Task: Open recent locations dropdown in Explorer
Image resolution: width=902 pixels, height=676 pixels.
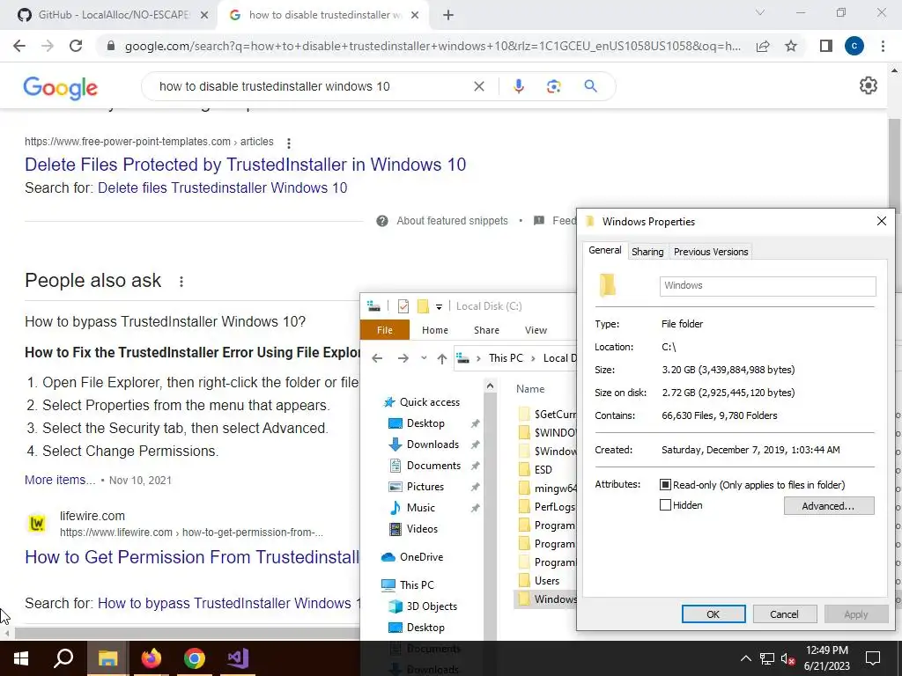Action: [424, 358]
